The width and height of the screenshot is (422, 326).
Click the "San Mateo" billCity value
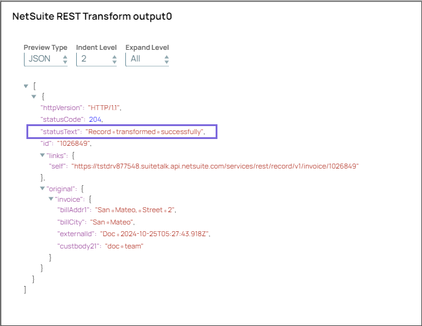(x=111, y=222)
